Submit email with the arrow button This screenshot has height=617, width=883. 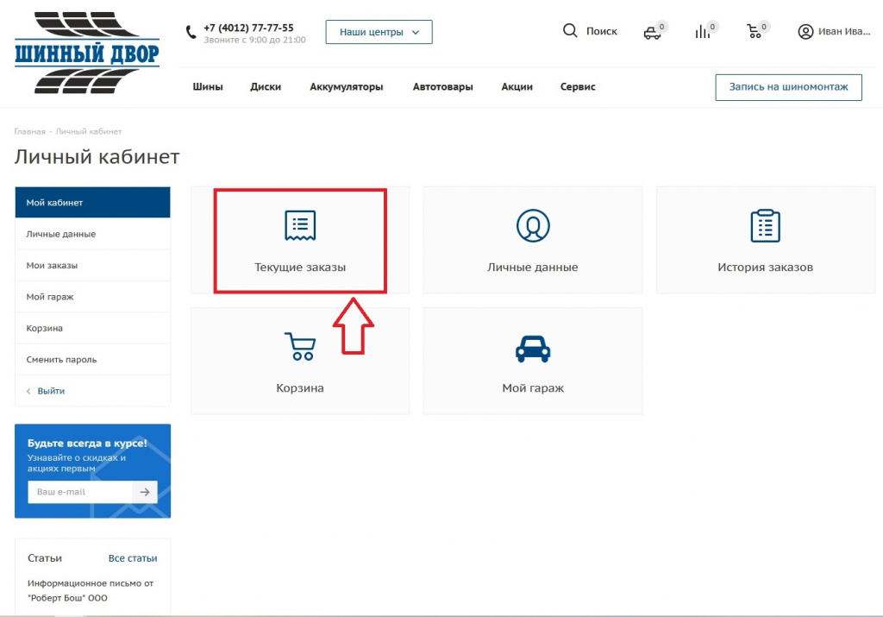145,492
